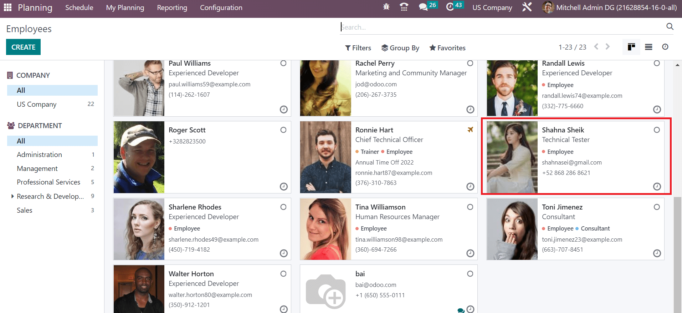Switch to Activity view clock icon
This screenshot has width=682, height=313.
pos(665,47)
